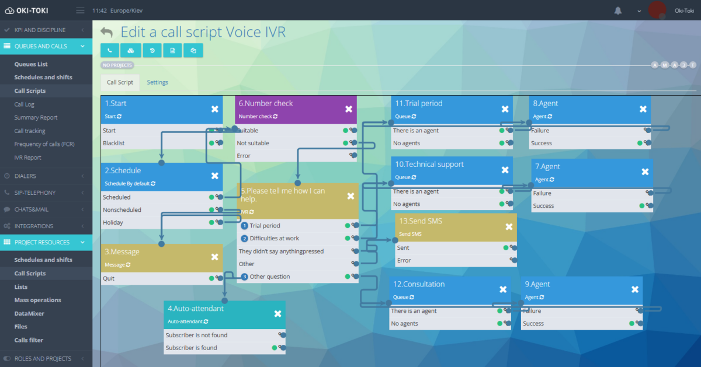The height and width of the screenshot is (367, 701).
Task: Open the IVR Report link
Action: (27, 158)
